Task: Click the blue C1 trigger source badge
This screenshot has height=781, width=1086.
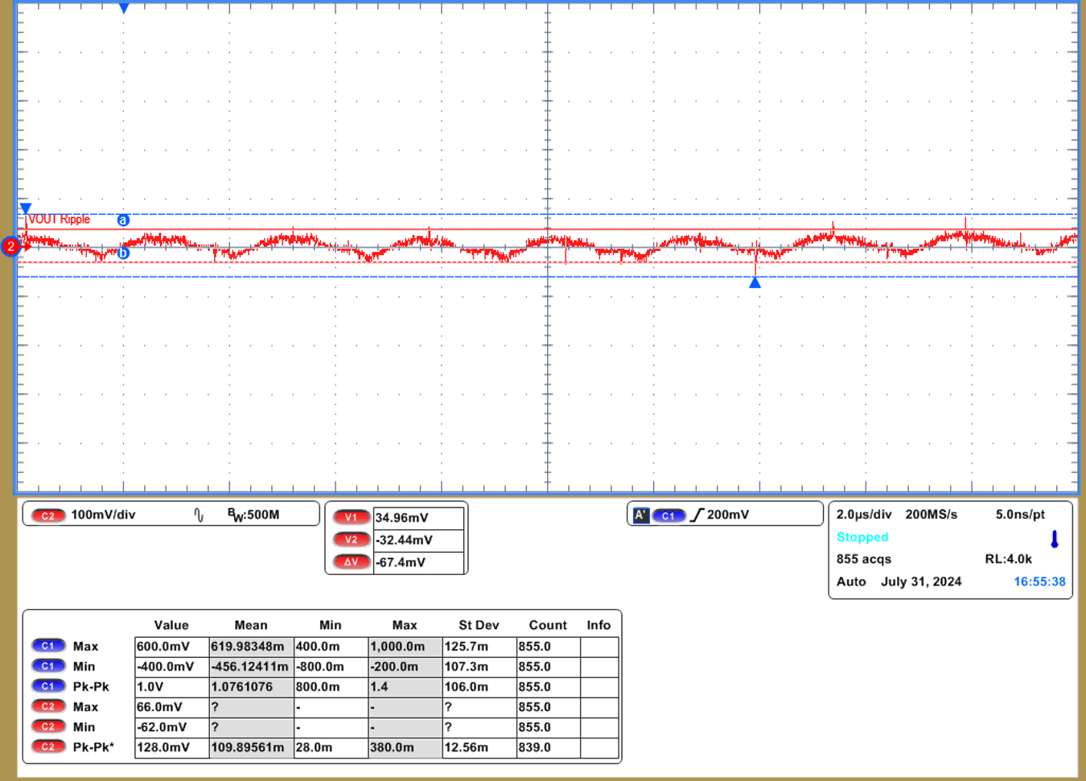Action: [x=668, y=516]
